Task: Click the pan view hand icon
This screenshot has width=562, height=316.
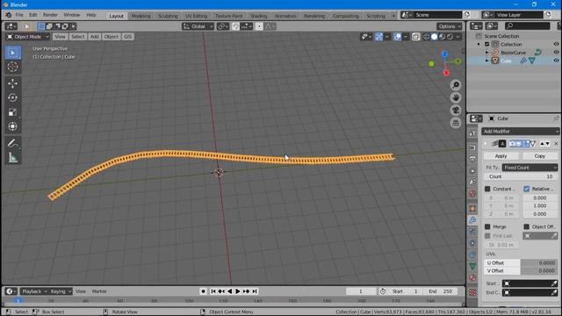Action: [456, 97]
